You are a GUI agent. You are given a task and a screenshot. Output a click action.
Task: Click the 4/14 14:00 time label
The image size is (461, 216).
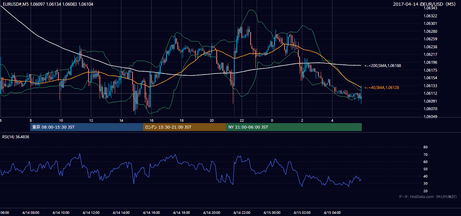121,212
